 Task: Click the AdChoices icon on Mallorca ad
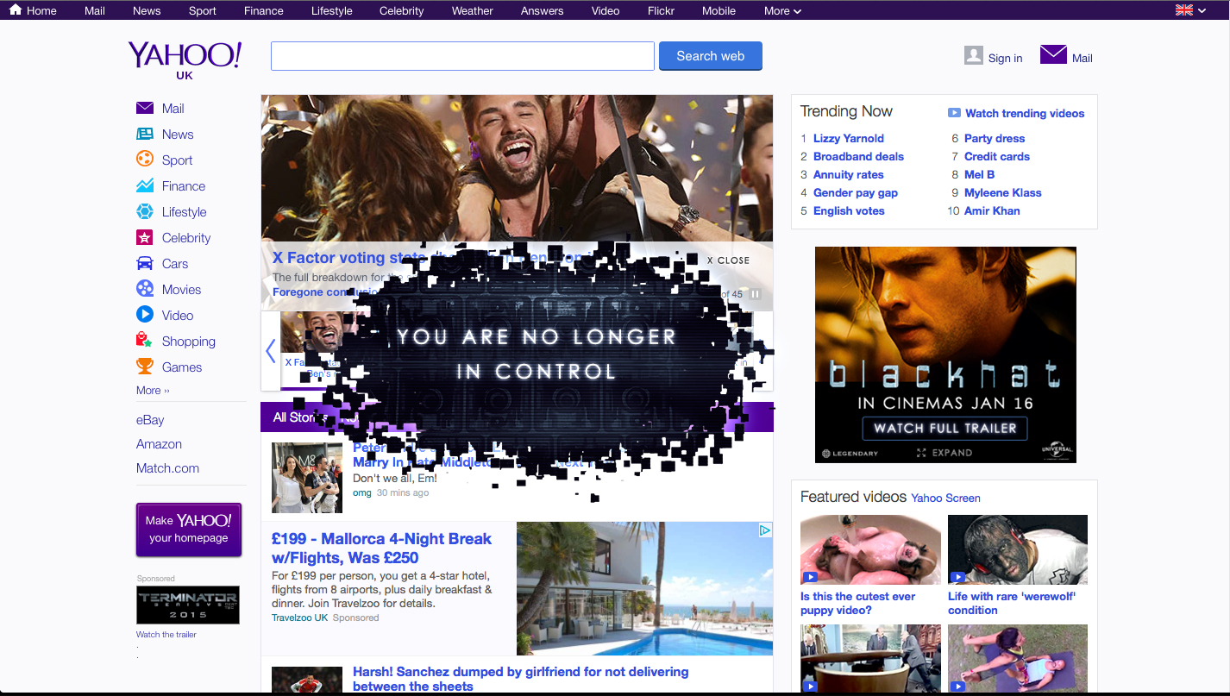pos(765,530)
